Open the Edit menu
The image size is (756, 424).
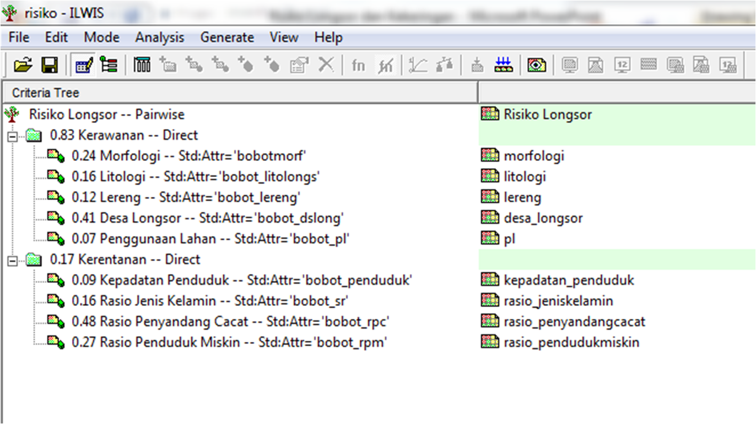56,37
